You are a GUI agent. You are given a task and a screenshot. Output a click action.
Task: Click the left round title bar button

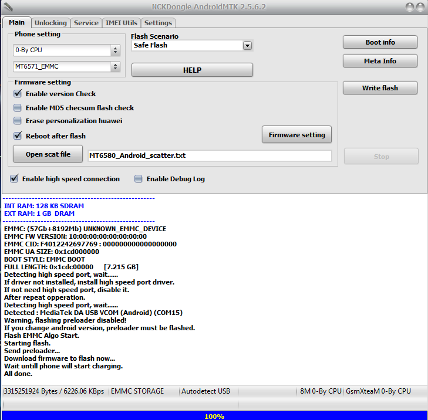pos(410,7)
